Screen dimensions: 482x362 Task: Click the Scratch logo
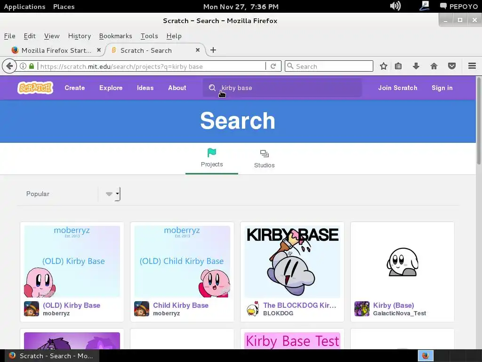click(35, 88)
